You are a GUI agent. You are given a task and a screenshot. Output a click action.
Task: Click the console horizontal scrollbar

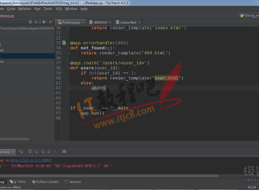[109, 176]
